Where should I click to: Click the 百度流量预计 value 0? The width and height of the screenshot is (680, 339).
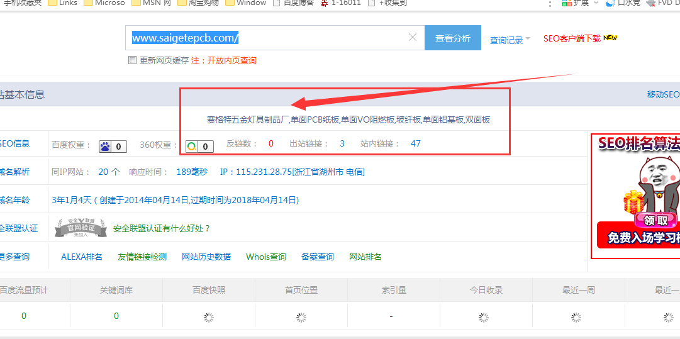24,316
